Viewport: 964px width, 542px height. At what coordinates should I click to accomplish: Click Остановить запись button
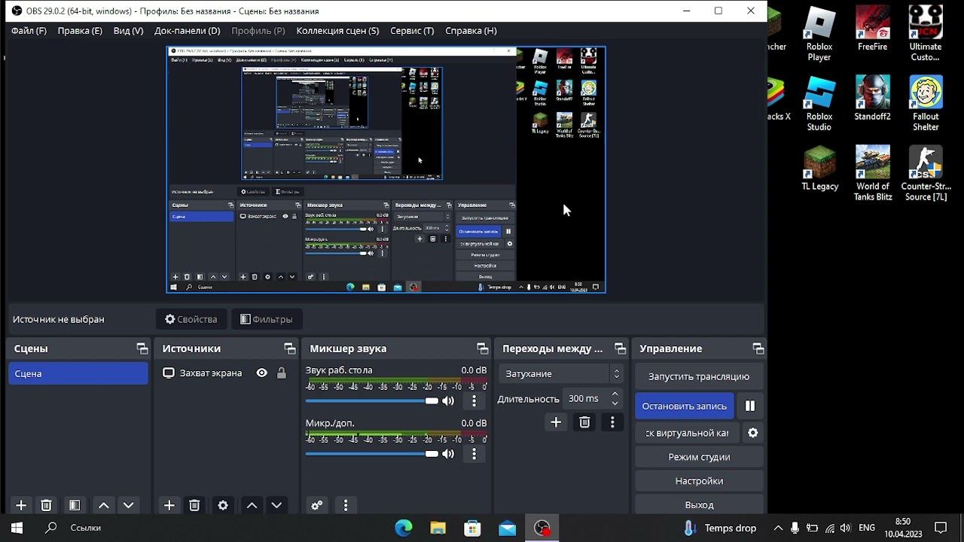(x=685, y=406)
